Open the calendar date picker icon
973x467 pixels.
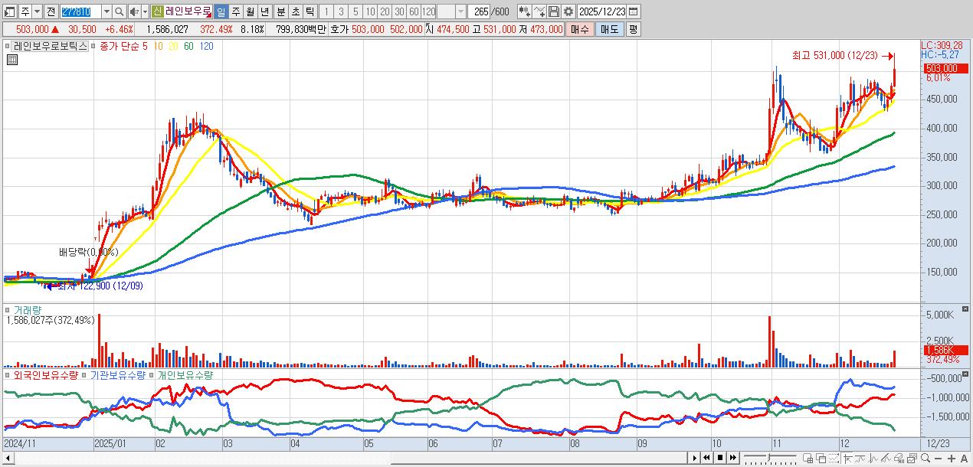click(x=634, y=11)
